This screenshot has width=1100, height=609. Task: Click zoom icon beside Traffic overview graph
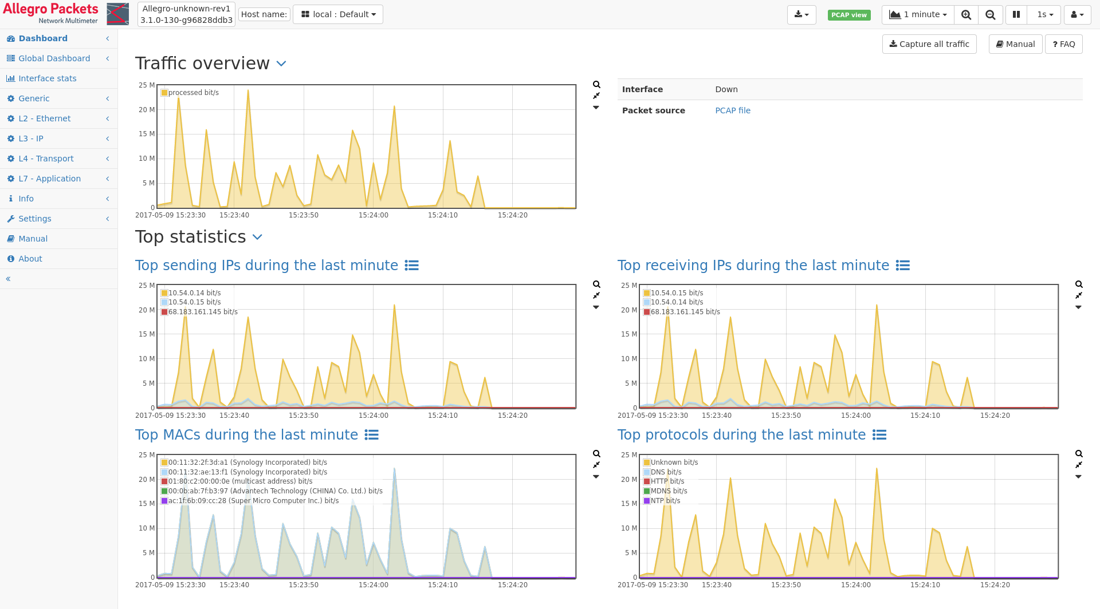(x=596, y=85)
